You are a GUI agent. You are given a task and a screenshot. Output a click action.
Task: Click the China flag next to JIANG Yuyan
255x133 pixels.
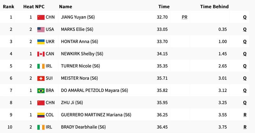(x=40, y=17)
